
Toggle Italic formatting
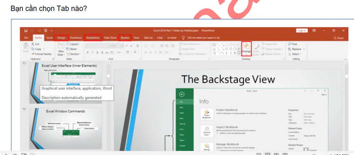(x=93, y=52)
